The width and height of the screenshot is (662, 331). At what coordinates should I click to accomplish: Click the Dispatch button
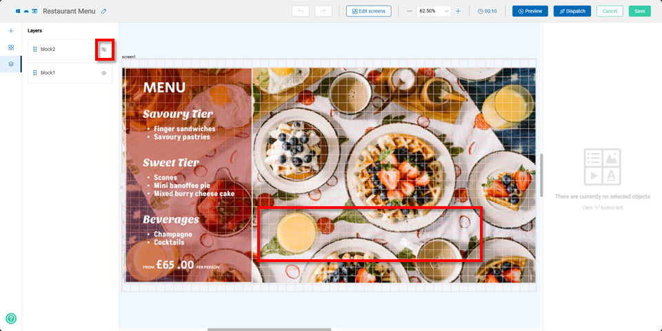coord(572,12)
